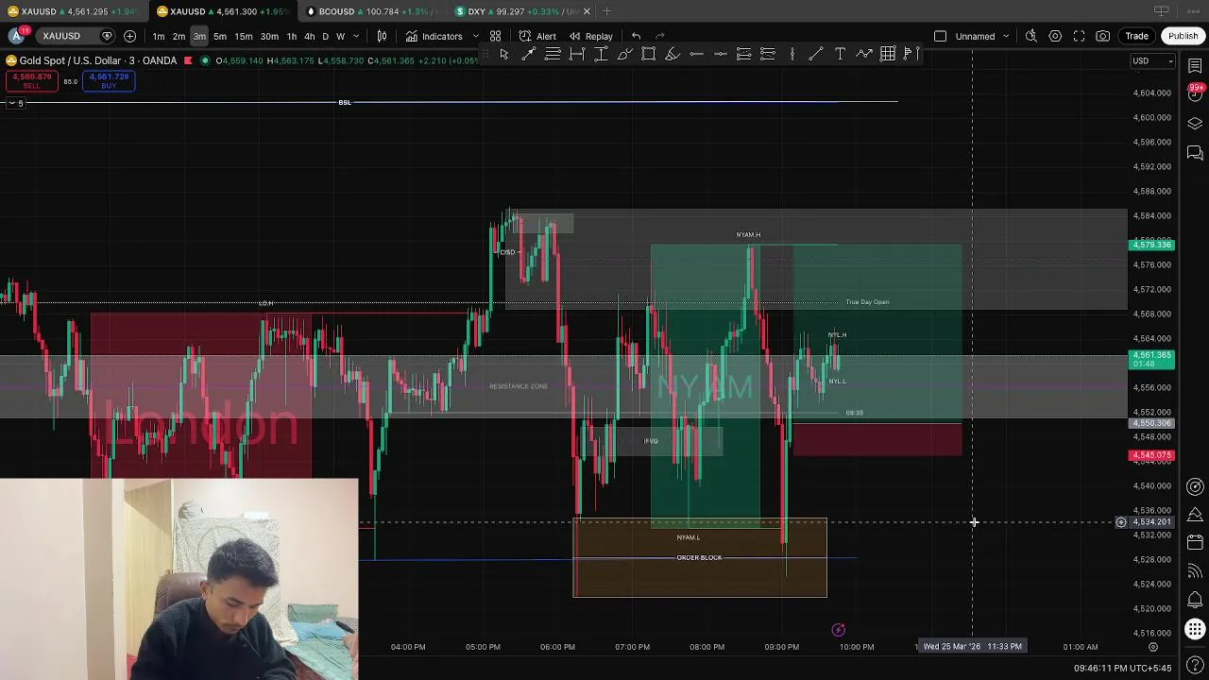This screenshot has width=1209, height=680.
Task: Start bar Replay mode
Action: coord(590,36)
